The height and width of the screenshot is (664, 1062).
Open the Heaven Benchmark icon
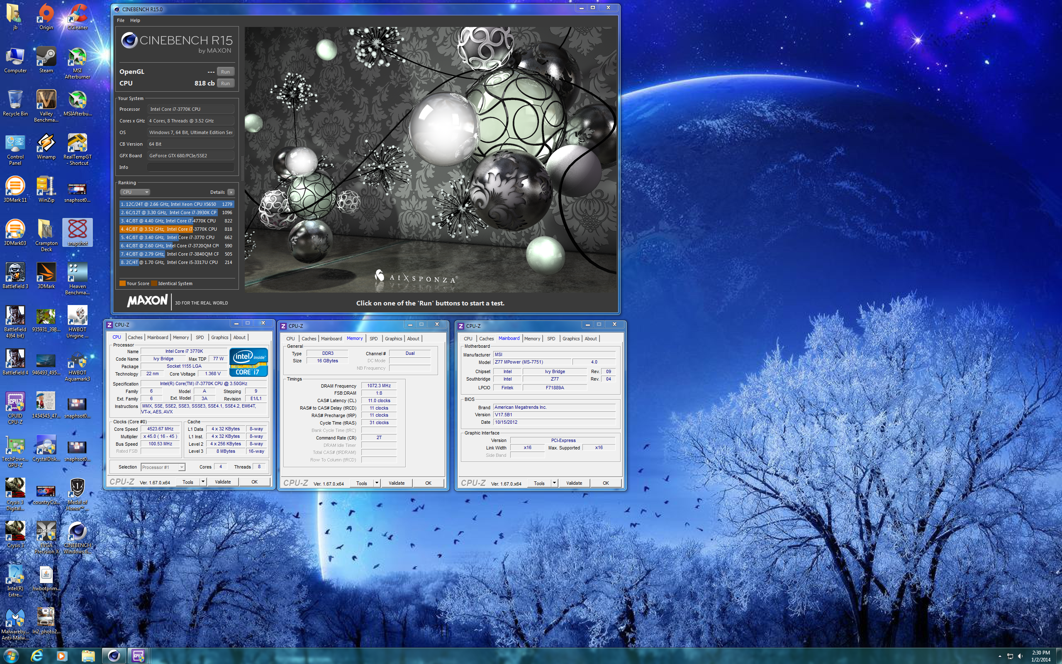77,278
